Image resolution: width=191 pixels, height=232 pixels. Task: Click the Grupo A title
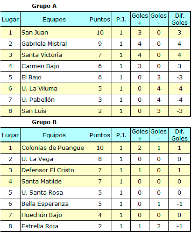(x=44, y=6)
